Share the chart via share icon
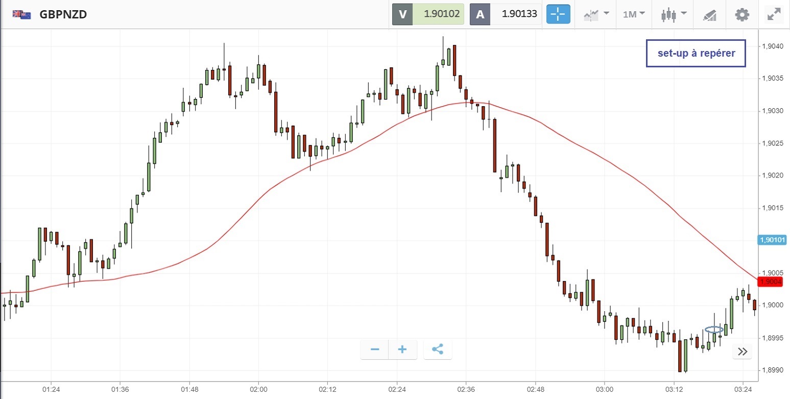 (438, 350)
